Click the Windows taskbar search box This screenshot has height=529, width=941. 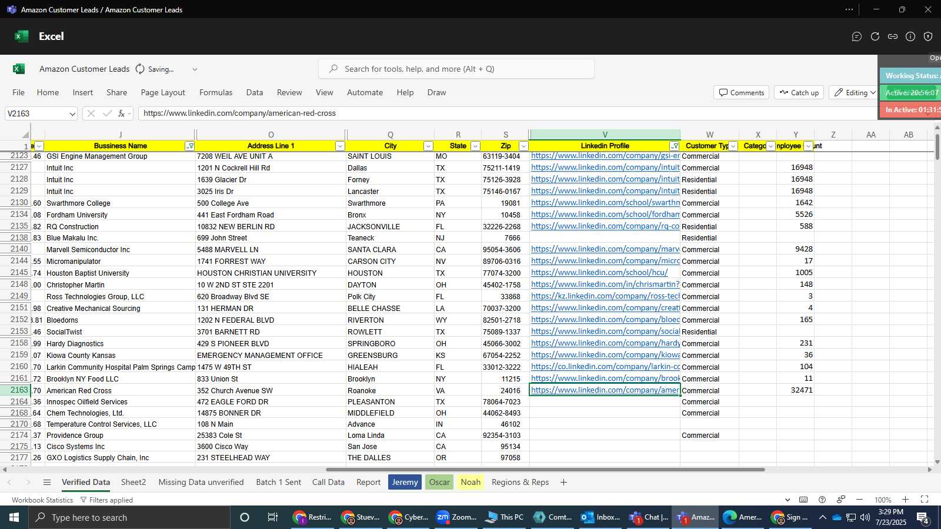(x=129, y=517)
